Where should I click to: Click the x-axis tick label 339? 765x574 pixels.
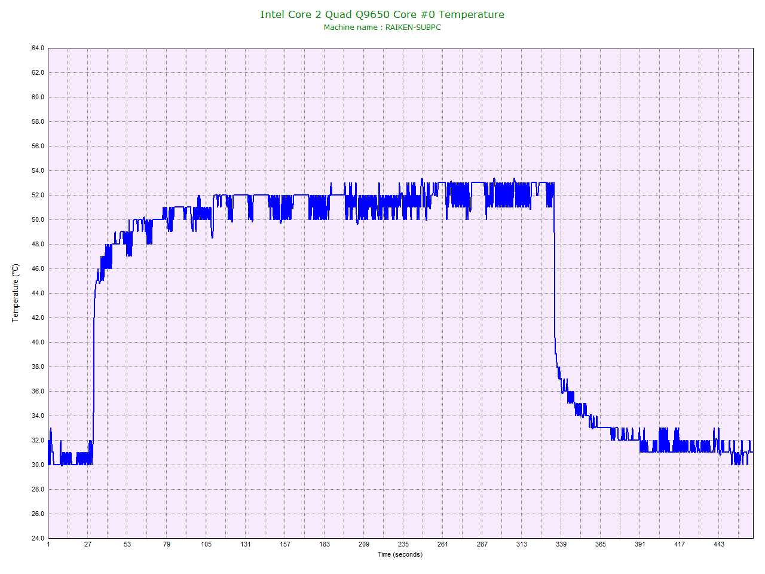[x=561, y=544]
